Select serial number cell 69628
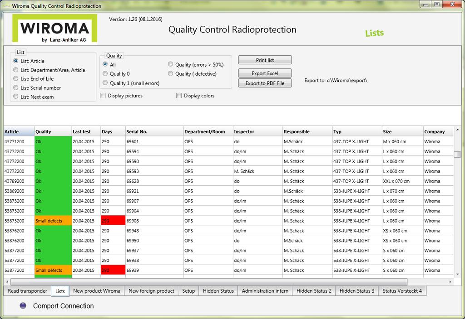Viewport: 465px width, 319px height. (x=154, y=181)
